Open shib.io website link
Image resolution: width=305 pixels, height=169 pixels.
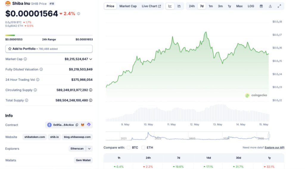[55, 137]
